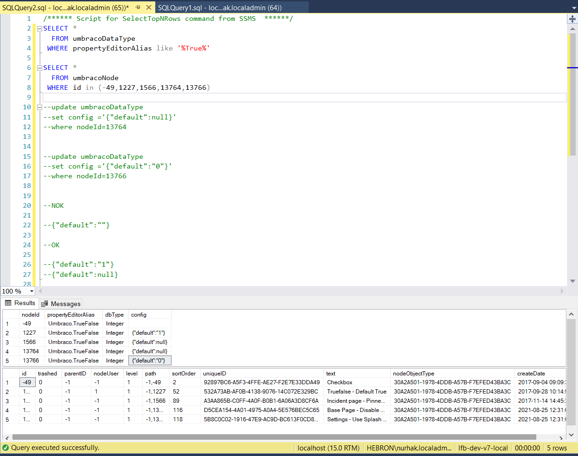Select the config cell {"default":"0"}
The width and height of the screenshot is (578, 456).
(150, 361)
